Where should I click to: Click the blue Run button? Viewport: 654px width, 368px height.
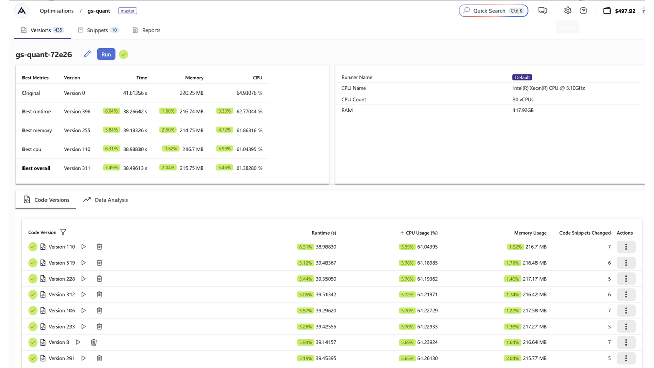(106, 55)
